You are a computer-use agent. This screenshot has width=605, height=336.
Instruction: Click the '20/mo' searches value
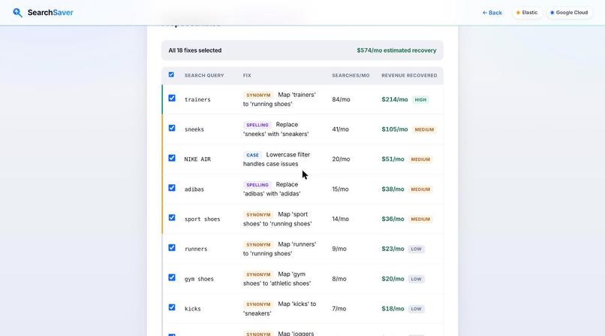click(x=341, y=159)
